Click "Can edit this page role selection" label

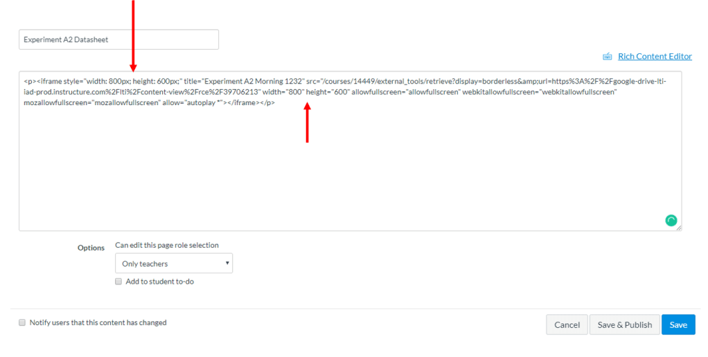point(166,245)
